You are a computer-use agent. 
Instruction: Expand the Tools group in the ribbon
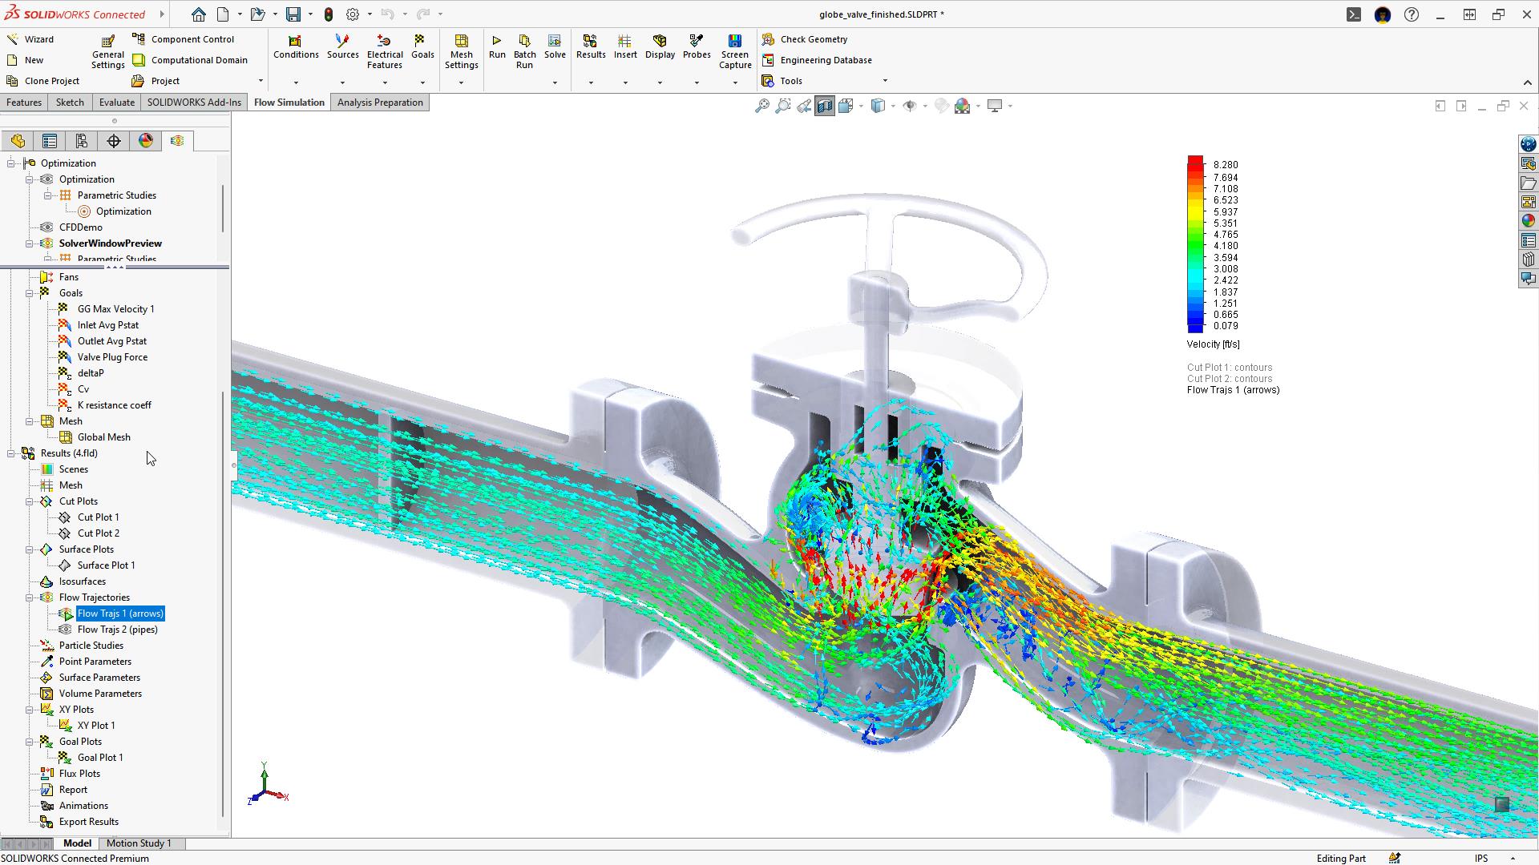(x=885, y=80)
